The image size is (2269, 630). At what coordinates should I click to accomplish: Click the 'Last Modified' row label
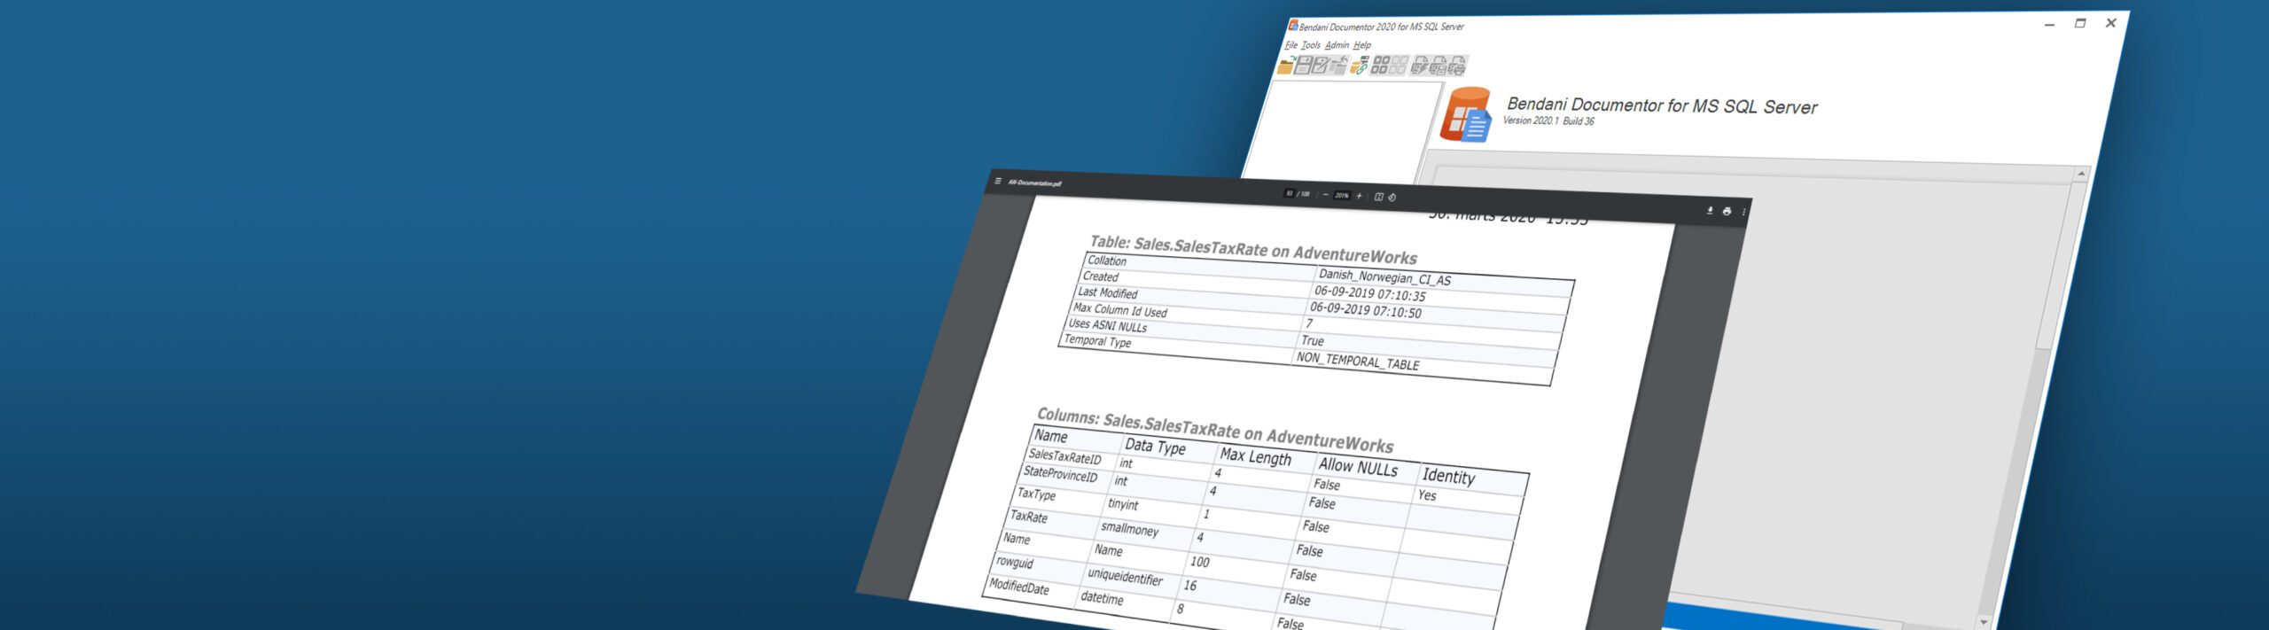(x=1107, y=292)
